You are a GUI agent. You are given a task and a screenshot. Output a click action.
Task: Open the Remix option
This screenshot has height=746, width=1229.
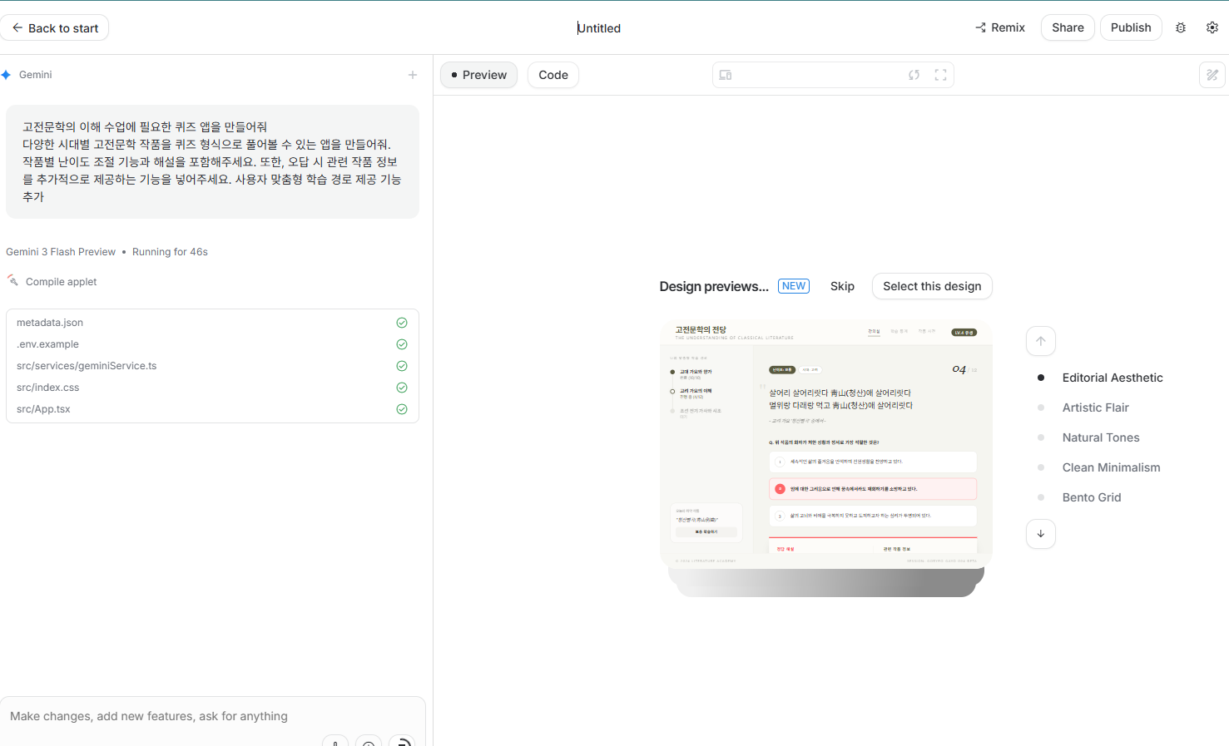point(1000,27)
